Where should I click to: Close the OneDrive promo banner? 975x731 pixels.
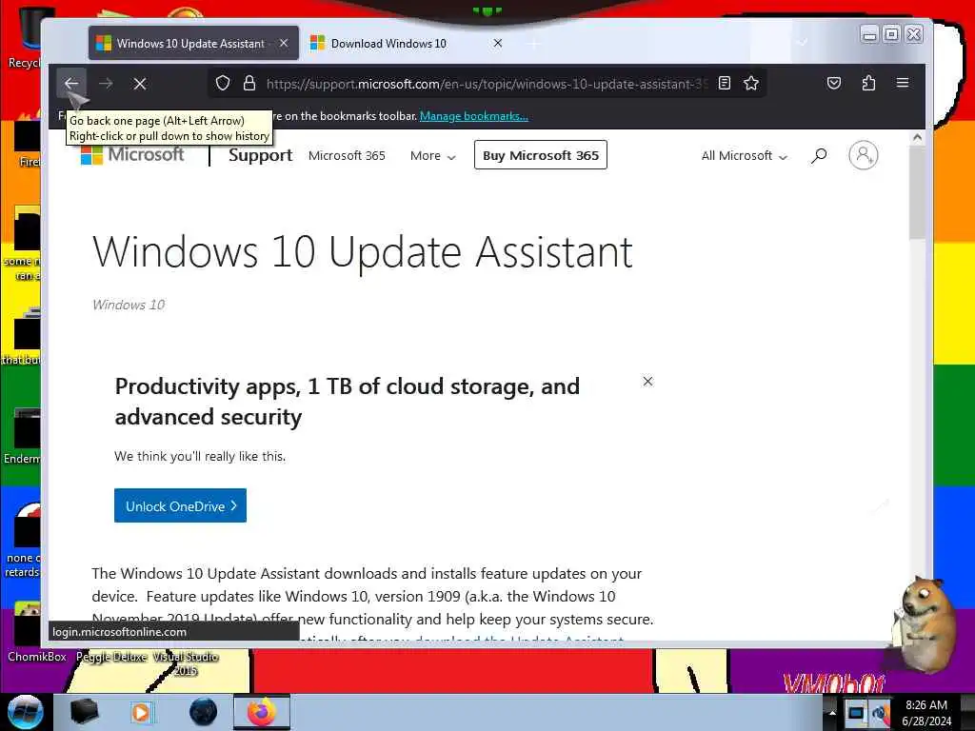647,381
